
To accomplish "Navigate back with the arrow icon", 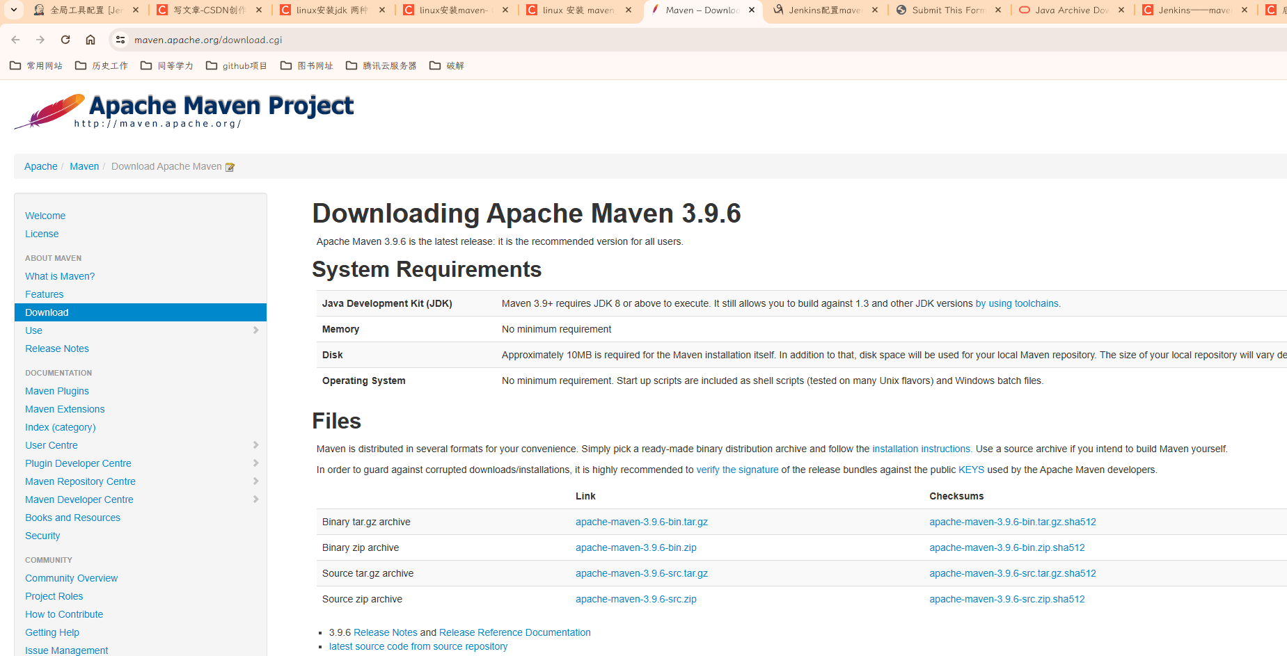I will 15,40.
